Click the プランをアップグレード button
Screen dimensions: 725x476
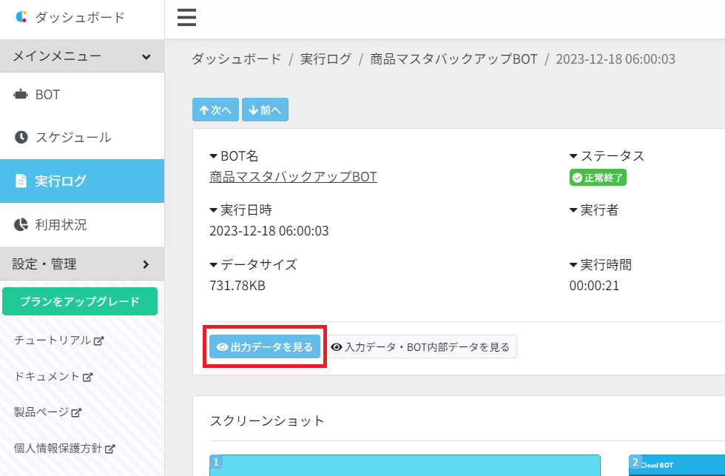(80, 301)
